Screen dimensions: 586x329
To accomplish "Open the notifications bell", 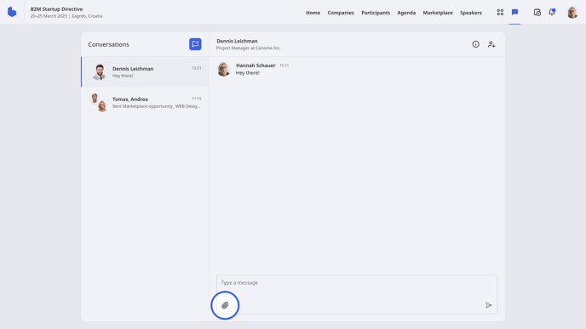I will (x=552, y=12).
